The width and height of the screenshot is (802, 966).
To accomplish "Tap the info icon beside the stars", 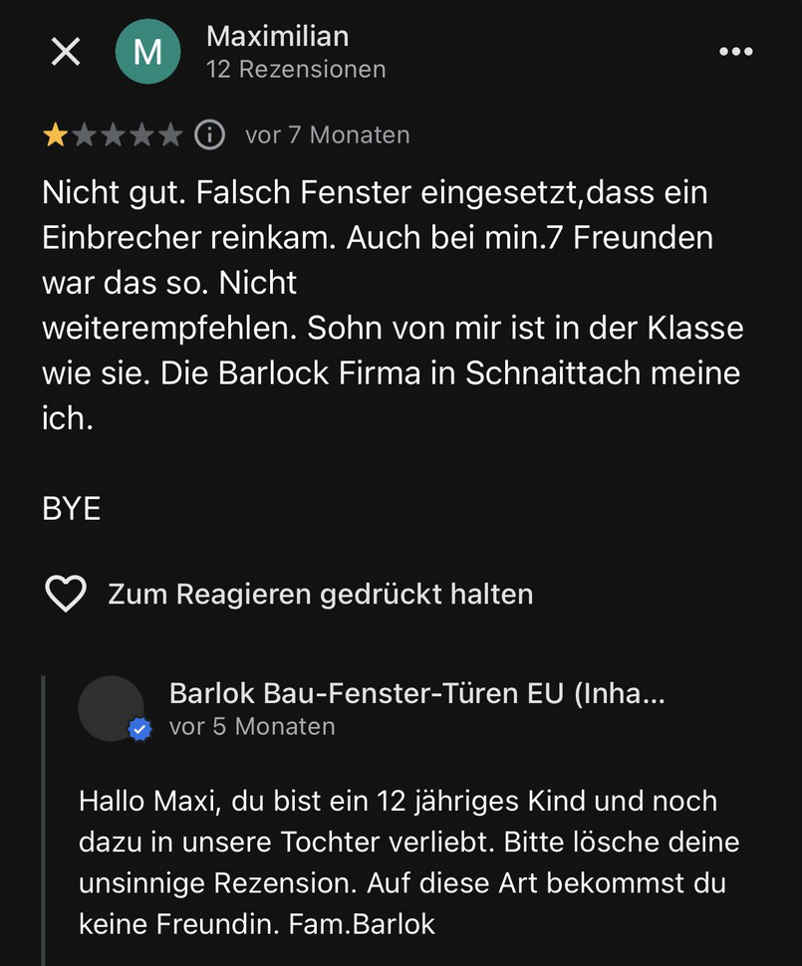I will 209,134.
